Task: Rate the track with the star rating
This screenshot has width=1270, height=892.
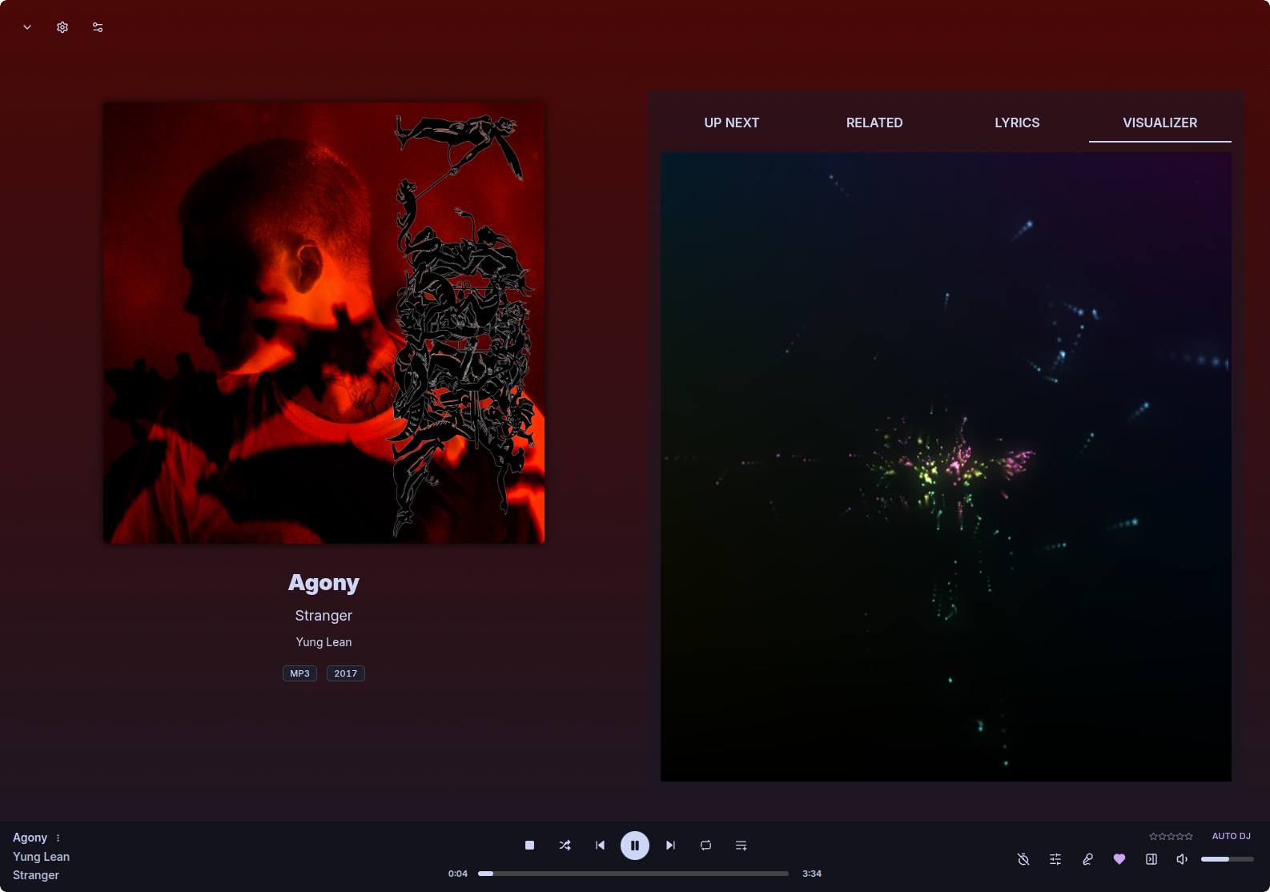Action: click(1171, 836)
